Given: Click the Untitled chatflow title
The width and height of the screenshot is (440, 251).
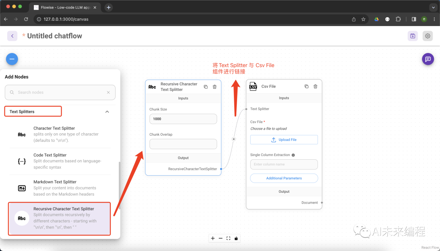Looking at the screenshot, I should click(55, 36).
